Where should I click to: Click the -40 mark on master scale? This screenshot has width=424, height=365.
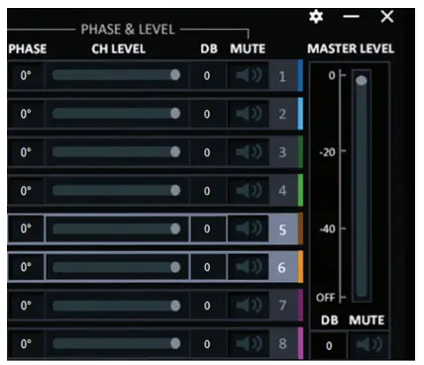[x=328, y=229]
